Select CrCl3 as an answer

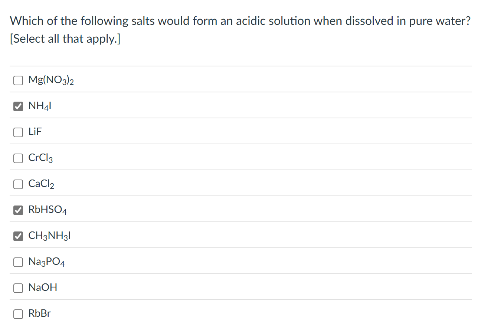tap(18, 158)
